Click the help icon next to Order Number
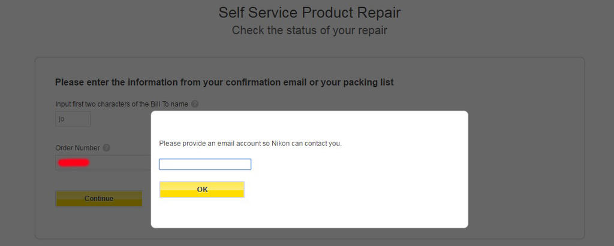The image size is (614, 246). tap(106, 148)
